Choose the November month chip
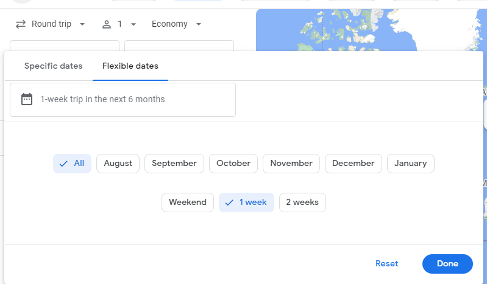 (x=291, y=164)
